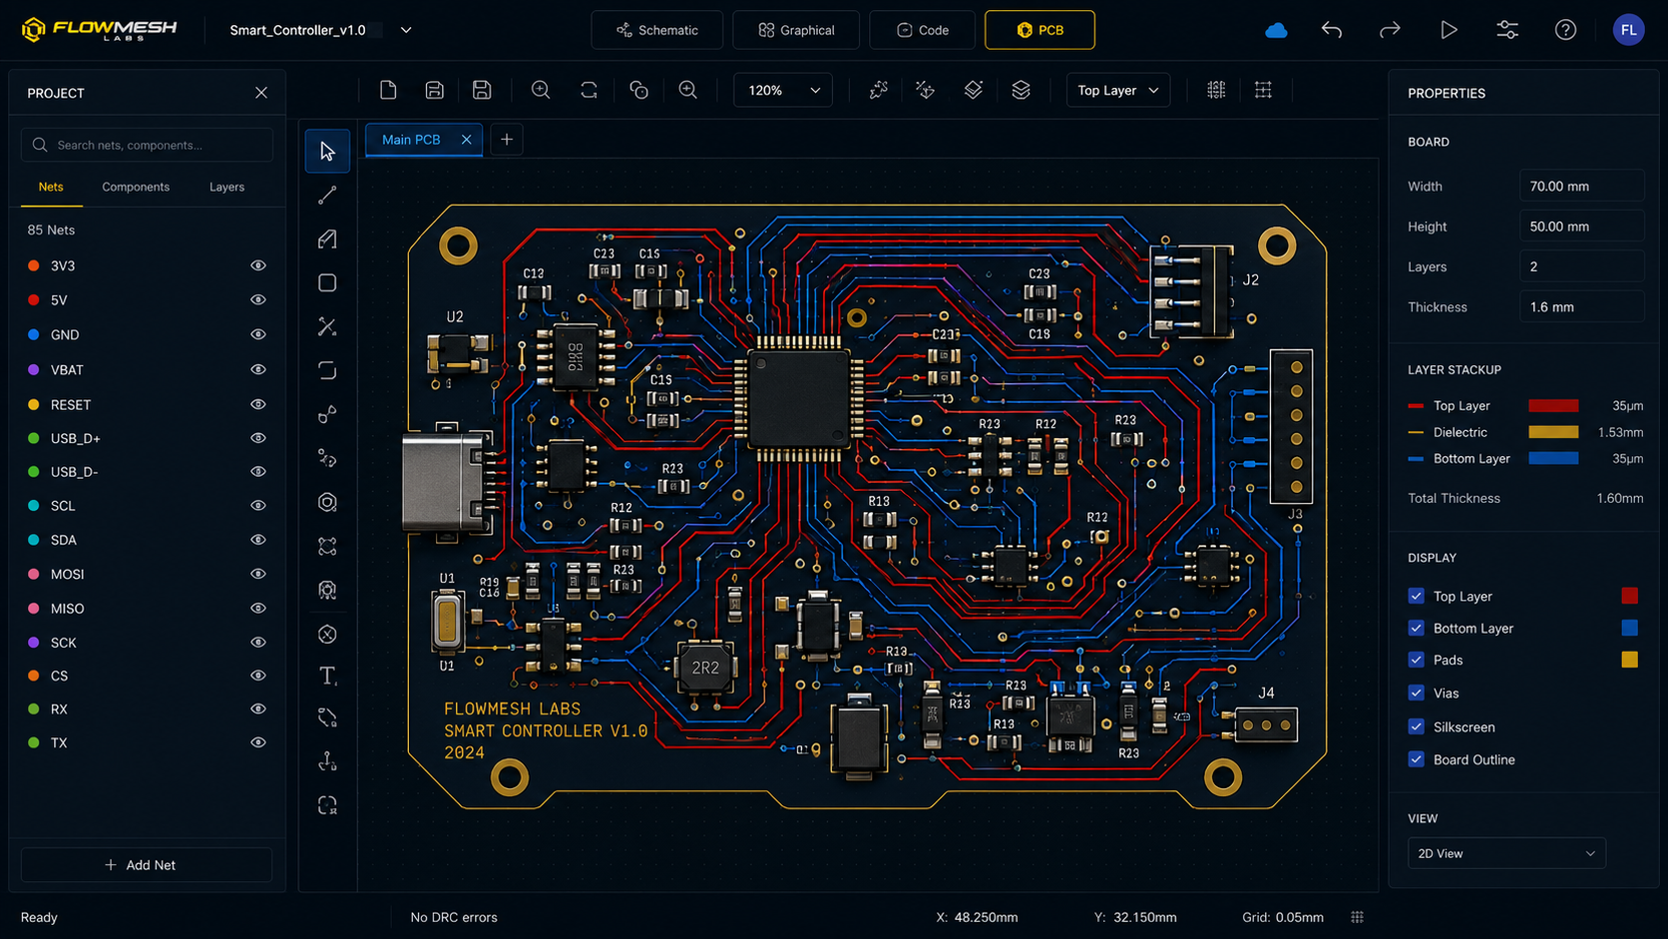Click the second zoom magnifier icon
1668x939 pixels.
click(x=688, y=90)
